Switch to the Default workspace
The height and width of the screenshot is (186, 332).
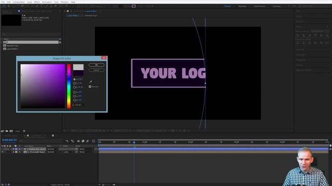click(x=227, y=6)
